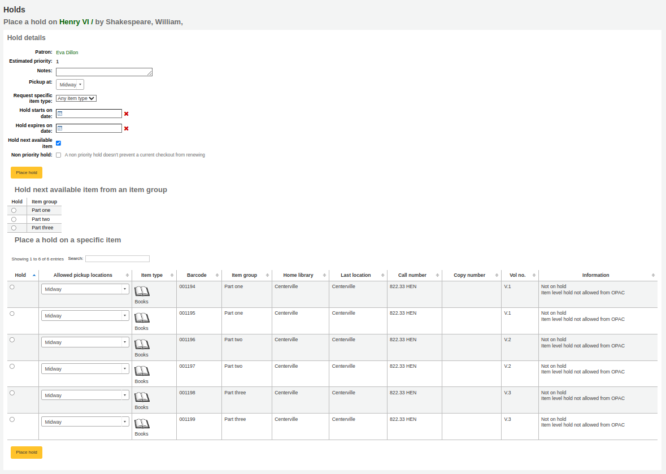Click the table Search box
Image resolution: width=666 pixels, height=474 pixels.
click(x=117, y=259)
